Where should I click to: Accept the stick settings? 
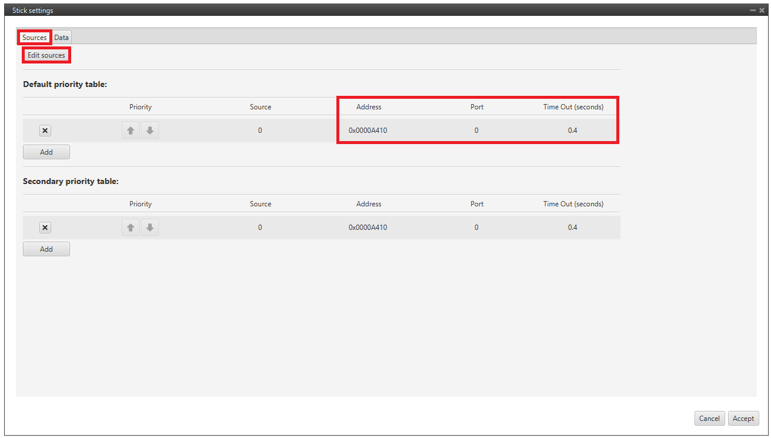[x=743, y=419]
